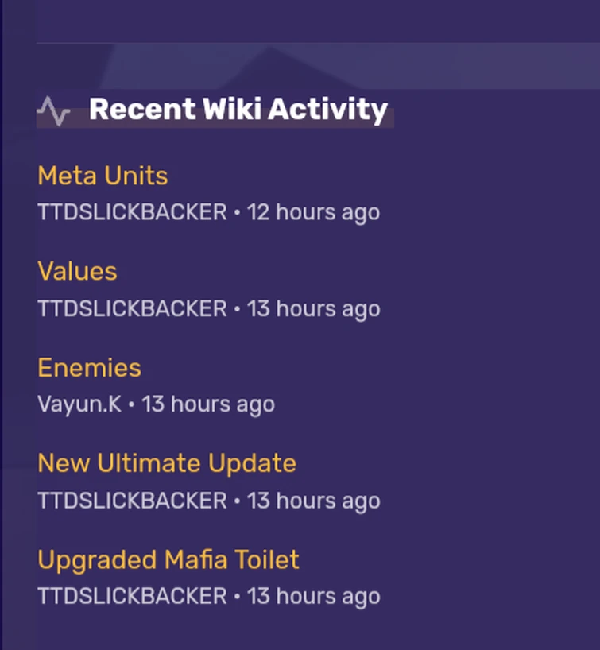Click the divider line at the panel top
The width and height of the screenshot is (600, 650).
318,42
